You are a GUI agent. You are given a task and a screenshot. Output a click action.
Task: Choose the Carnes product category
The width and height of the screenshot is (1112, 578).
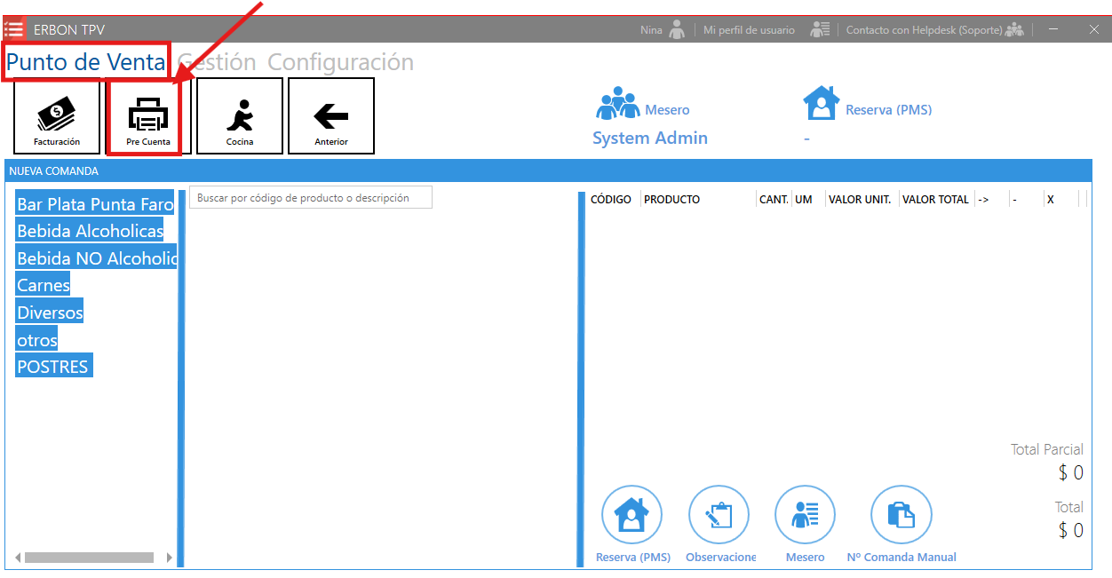tap(44, 286)
